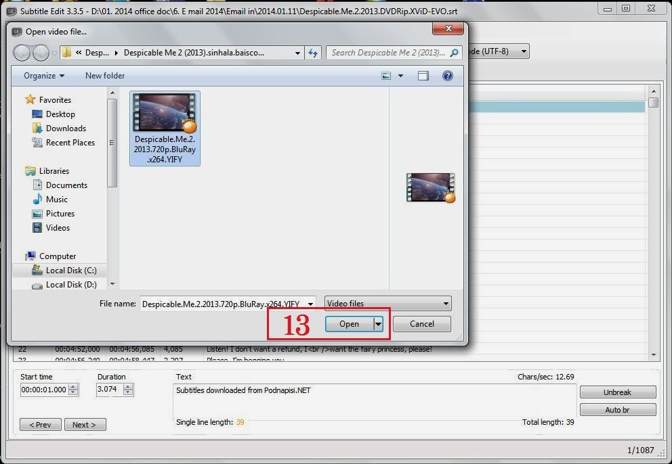672x464 pixels.
Task: Click scroll-down arrow of subtitle list scrollbar
Action: point(654,355)
